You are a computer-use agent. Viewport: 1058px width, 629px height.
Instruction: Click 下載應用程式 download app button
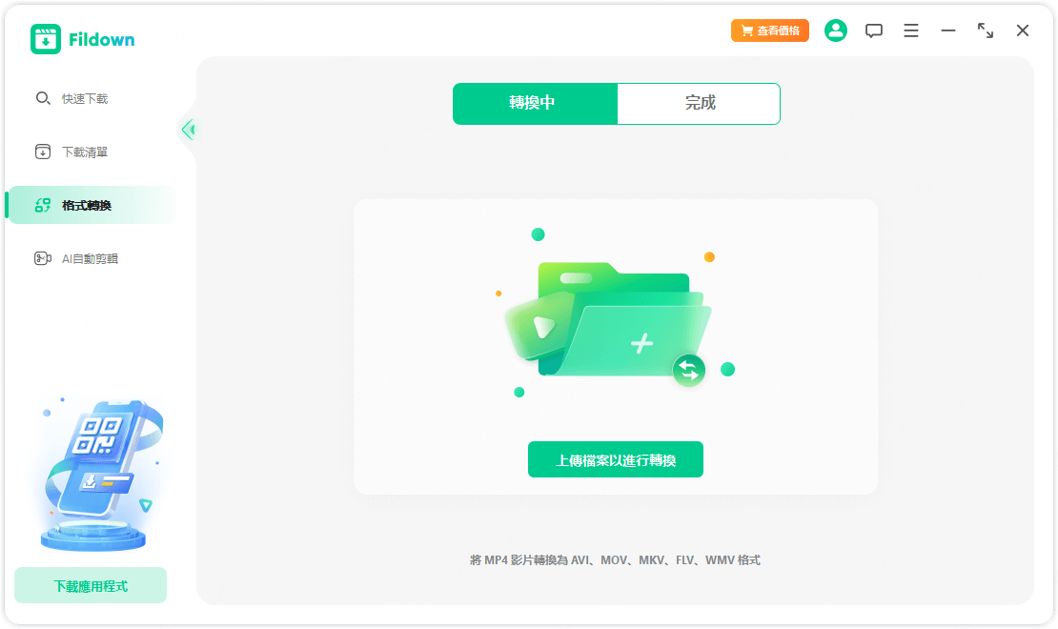point(91,585)
